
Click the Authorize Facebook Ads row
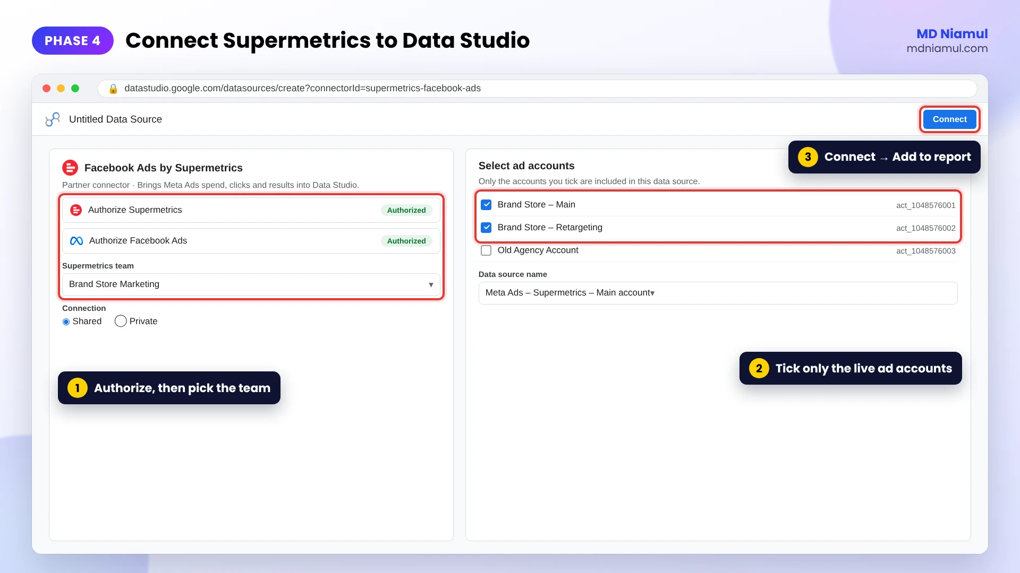coord(251,241)
